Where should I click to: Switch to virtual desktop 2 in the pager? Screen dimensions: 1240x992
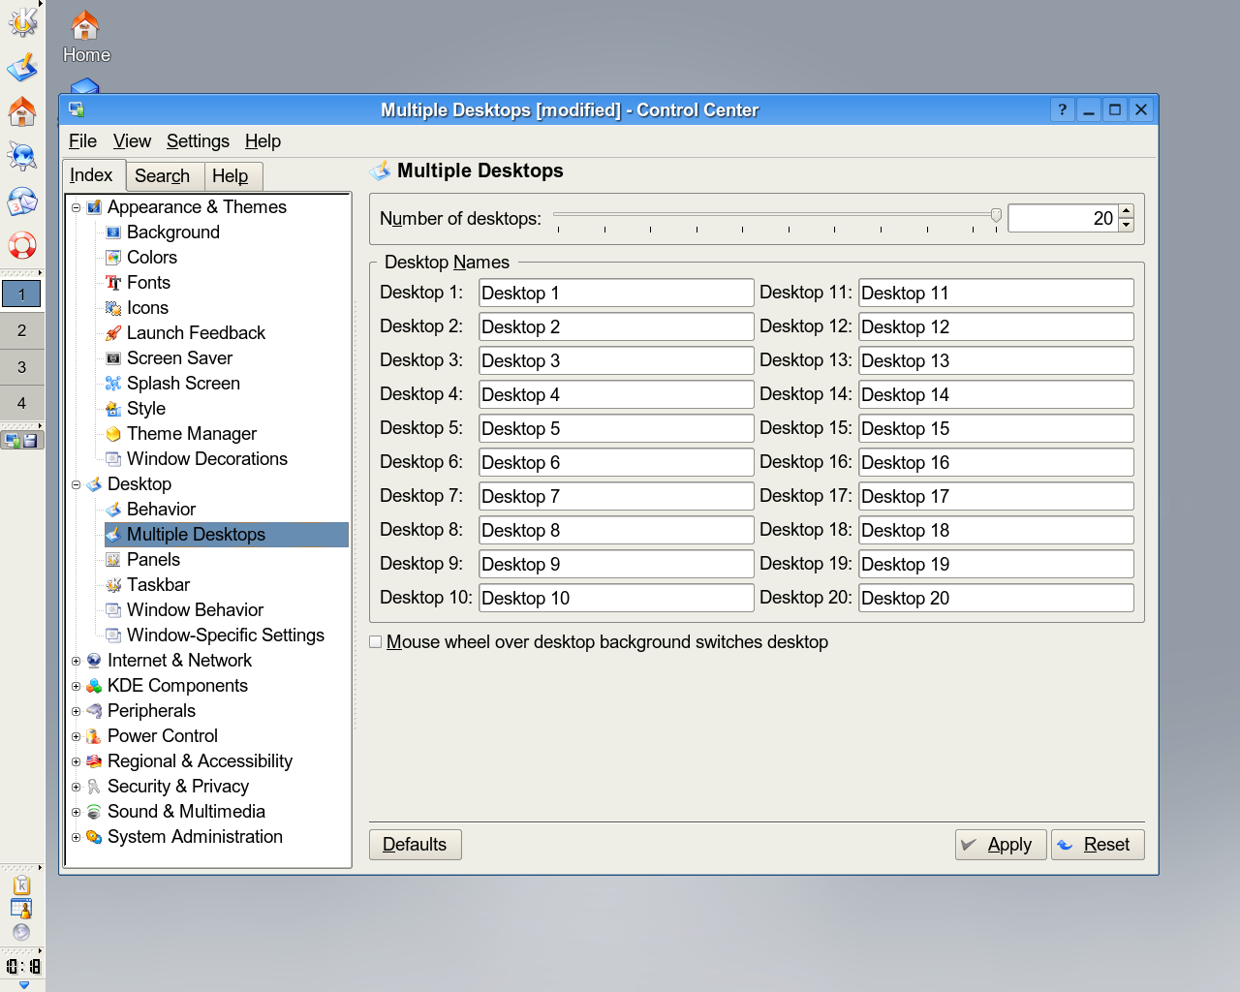tap(22, 330)
